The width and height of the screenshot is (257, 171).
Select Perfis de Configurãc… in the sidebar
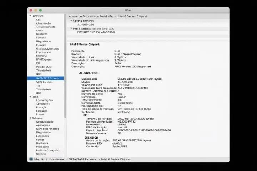tap(48, 150)
